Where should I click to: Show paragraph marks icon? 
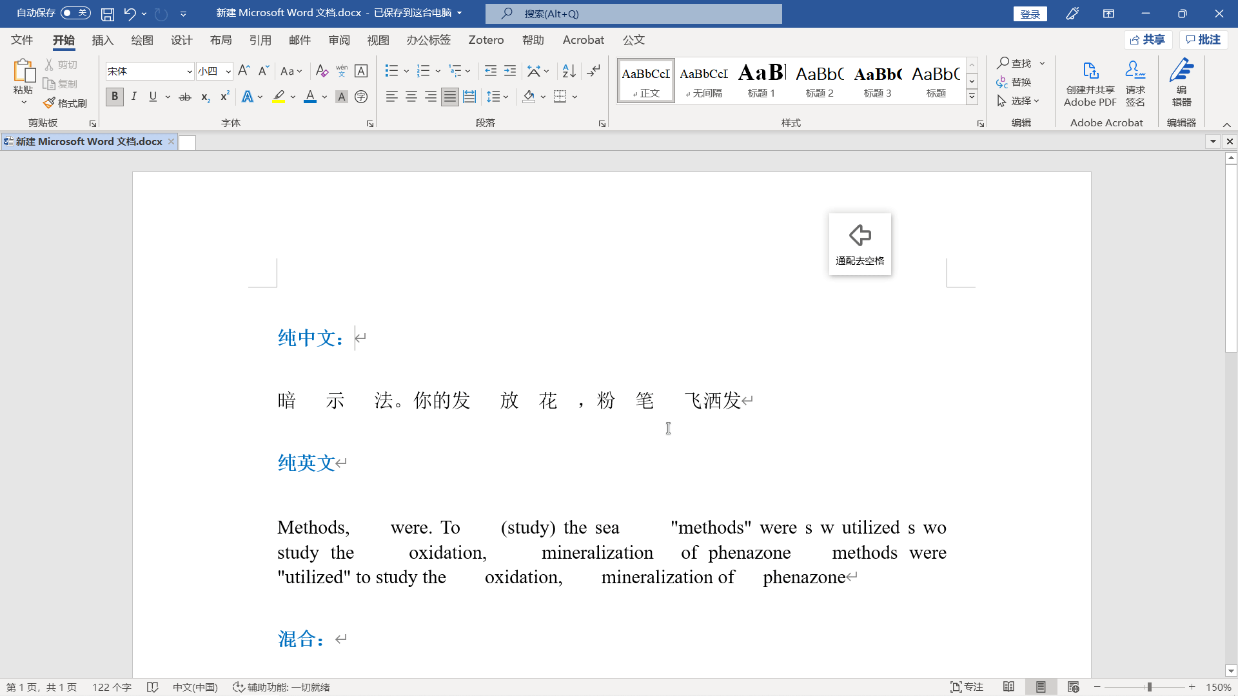tap(594, 71)
